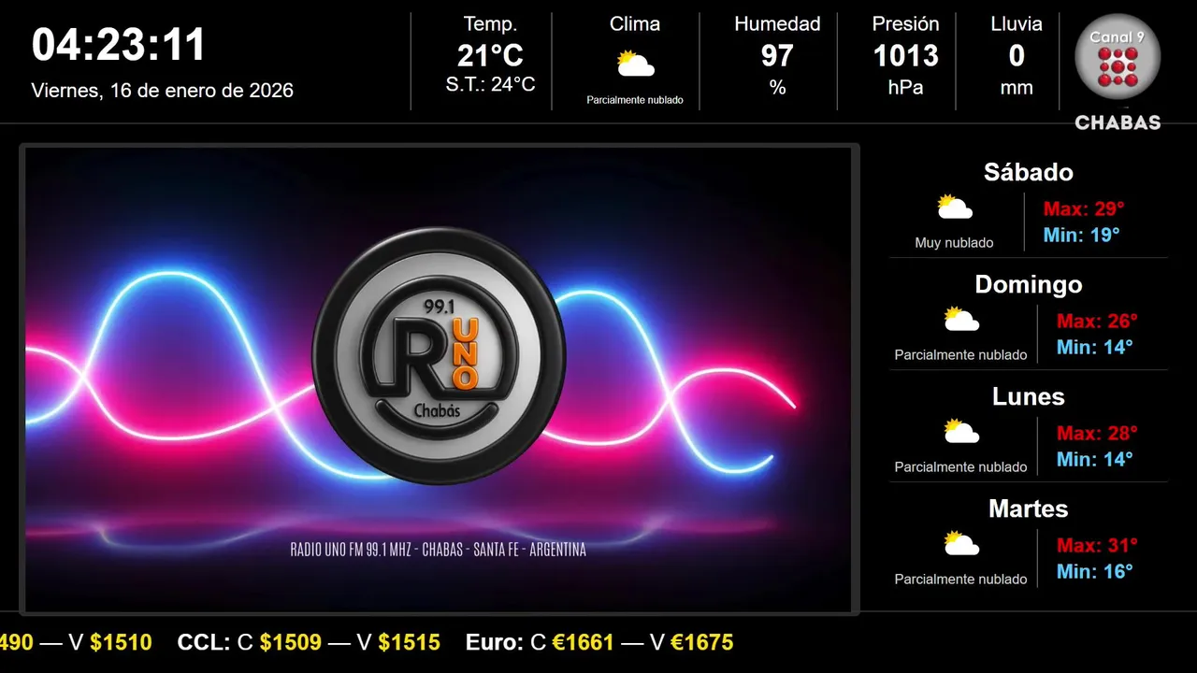Click Domingo's Max: 26° value

click(1097, 321)
